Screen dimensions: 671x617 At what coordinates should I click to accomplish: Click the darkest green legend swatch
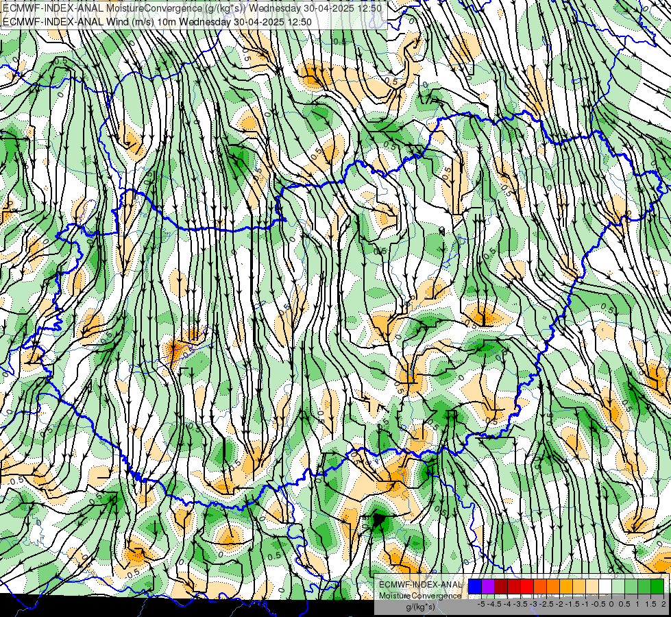(x=657, y=586)
